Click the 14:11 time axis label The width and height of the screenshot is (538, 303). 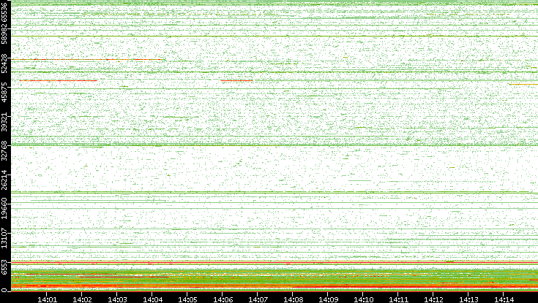tap(398, 299)
